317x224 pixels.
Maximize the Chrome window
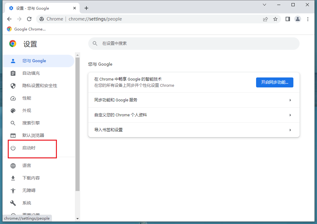point(293,5)
